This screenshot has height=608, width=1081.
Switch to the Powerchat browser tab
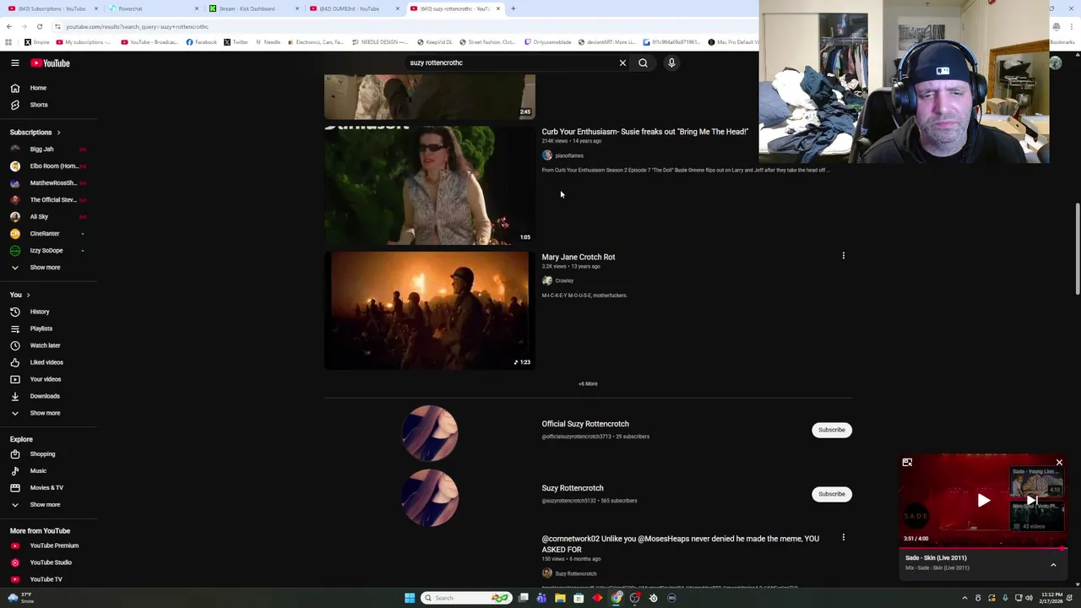[x=152, y=8]
